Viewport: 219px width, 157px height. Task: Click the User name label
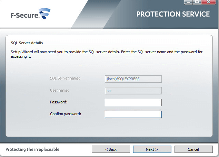[x=59, y=91]
